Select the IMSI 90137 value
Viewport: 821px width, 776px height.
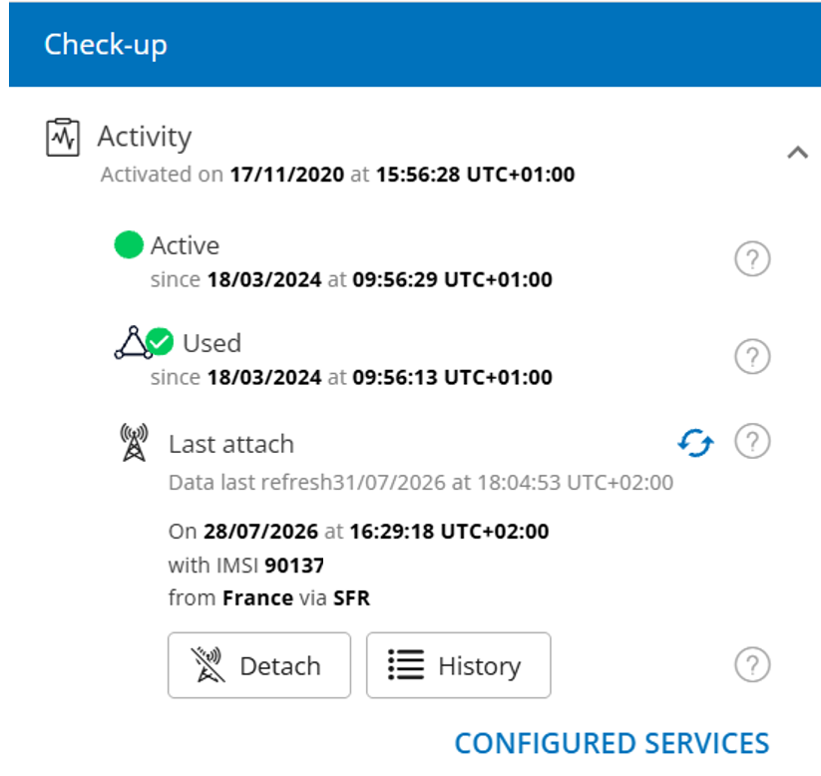(294, 566)
